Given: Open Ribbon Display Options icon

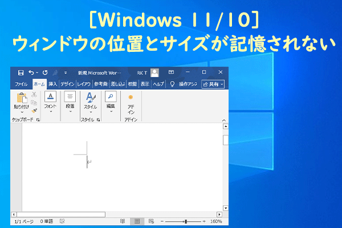Looking at the screenshot, I should coord(171,72).
